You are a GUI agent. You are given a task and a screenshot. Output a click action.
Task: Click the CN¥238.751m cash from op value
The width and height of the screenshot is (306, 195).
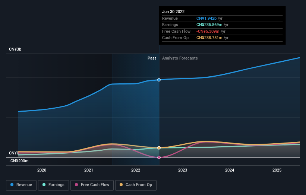click(209, 38)
